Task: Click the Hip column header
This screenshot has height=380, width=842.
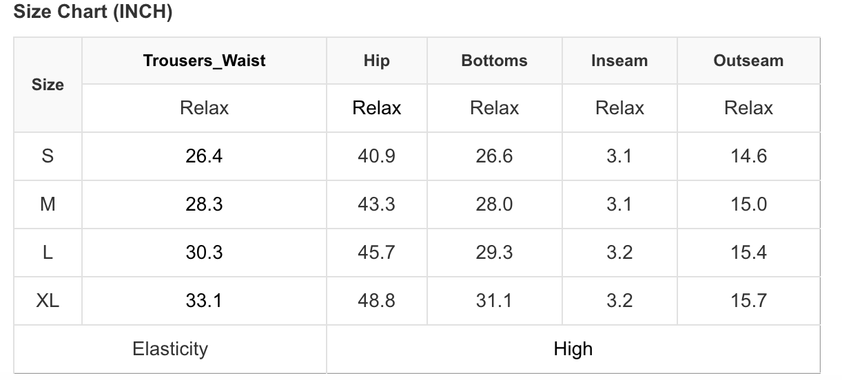Action: click(376, 61)
